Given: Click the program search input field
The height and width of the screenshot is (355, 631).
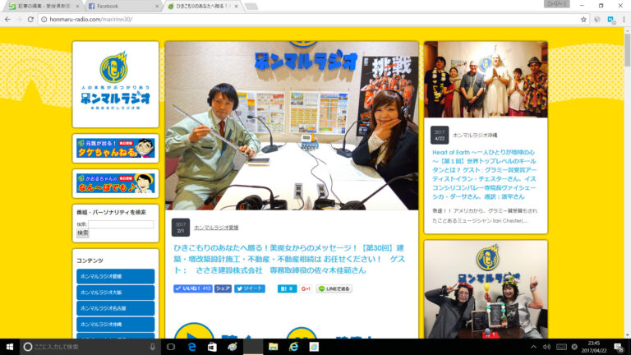Looking at the screenshot, I should 121,224.
